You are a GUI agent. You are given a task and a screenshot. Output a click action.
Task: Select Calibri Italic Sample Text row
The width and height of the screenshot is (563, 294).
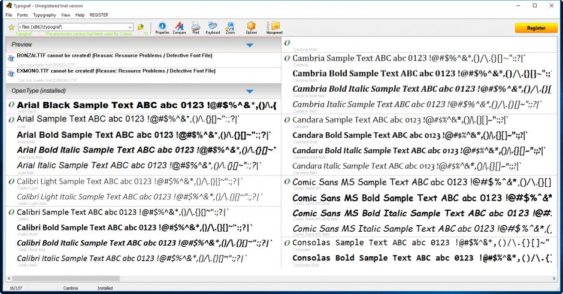[x=132, y=259]
